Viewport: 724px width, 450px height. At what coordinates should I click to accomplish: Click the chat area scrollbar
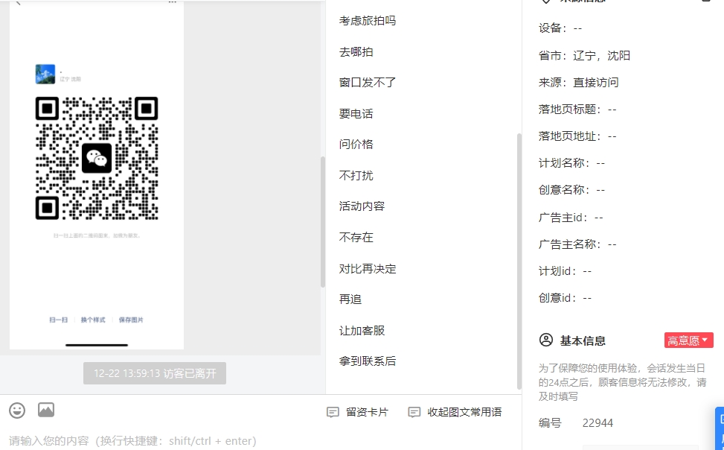coord(323,222)
